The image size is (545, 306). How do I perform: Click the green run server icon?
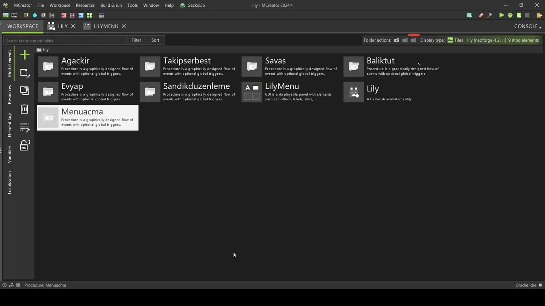click(x=519, y=15)
